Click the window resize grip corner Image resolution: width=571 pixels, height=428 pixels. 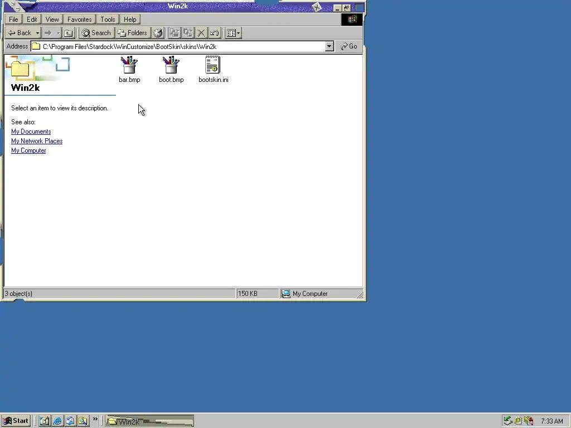[360, 295]
